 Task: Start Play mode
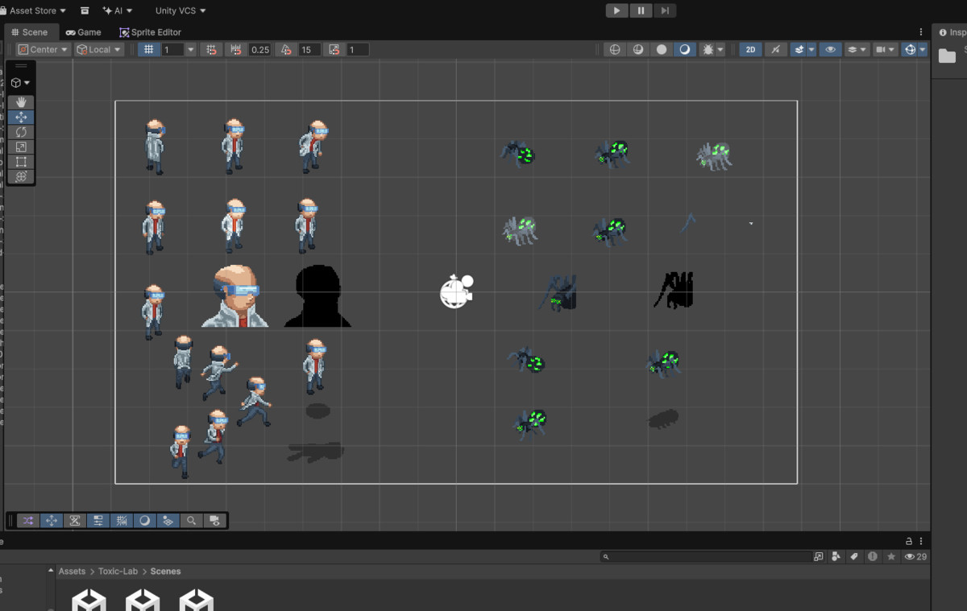[x=616, y=10]
